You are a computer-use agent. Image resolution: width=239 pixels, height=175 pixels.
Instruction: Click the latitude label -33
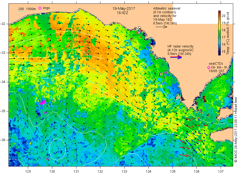point(3,53)
